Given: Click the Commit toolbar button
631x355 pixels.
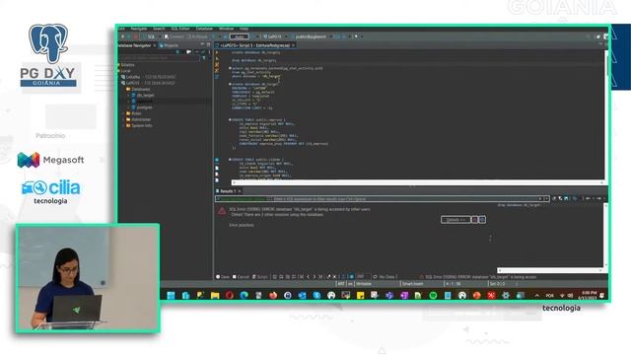Looking at the screenshot, I should pyautogui.click(x=174, y=36).
